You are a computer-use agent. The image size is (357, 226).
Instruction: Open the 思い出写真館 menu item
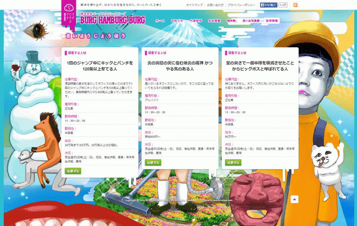(251, 20)
